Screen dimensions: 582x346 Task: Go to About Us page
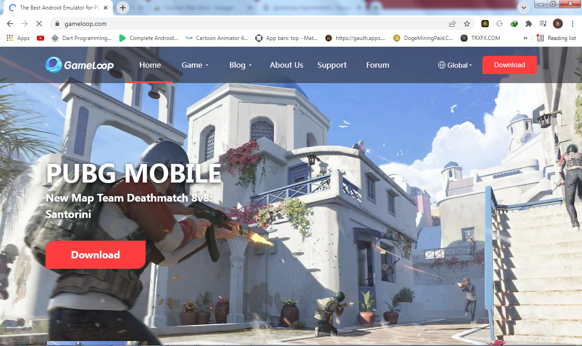point(286,65)
